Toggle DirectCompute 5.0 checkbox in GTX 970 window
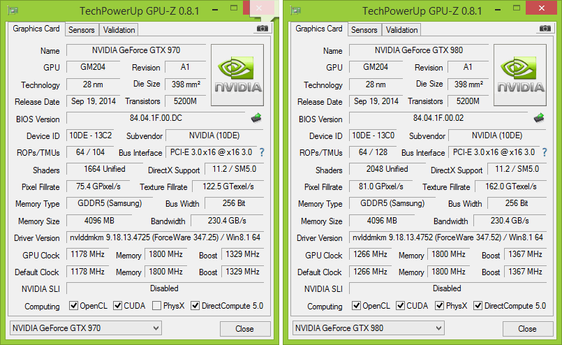 pos(195,306)
